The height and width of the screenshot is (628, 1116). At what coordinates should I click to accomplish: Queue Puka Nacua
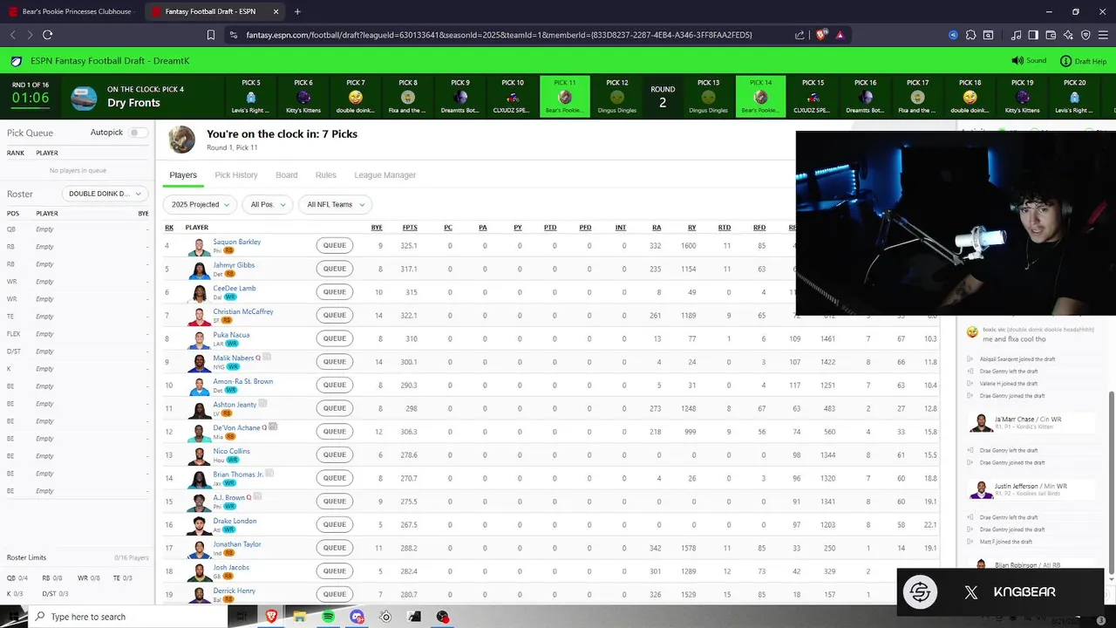(x=335, y=338)
